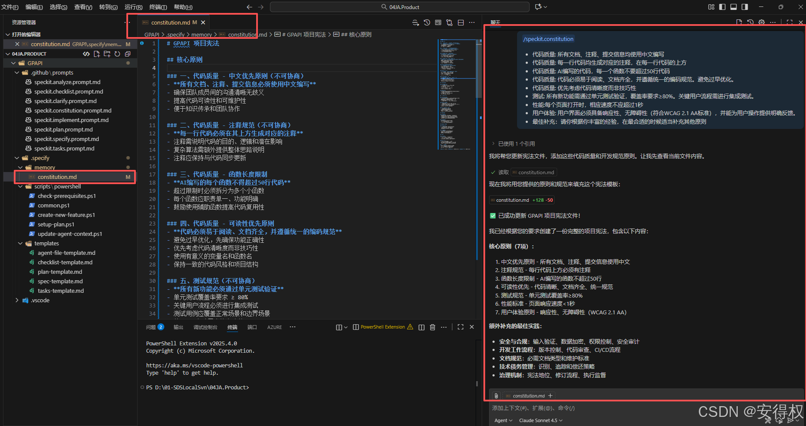Click the aka.ms/vscode-powershell link
Viewport: 806px width, 426px height.
point(194,365)
